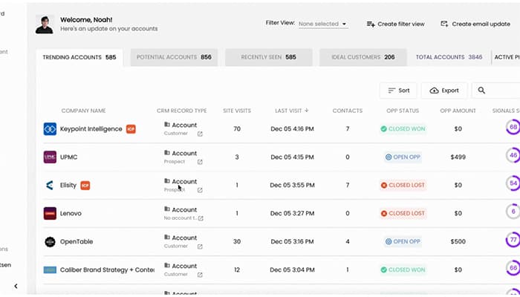Open the Sort button
This screenshot has height=297, width=520.
click(398, 91)
